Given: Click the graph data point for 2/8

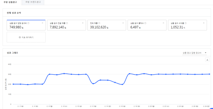Looking at the screenshot, I should click(64, 73).
